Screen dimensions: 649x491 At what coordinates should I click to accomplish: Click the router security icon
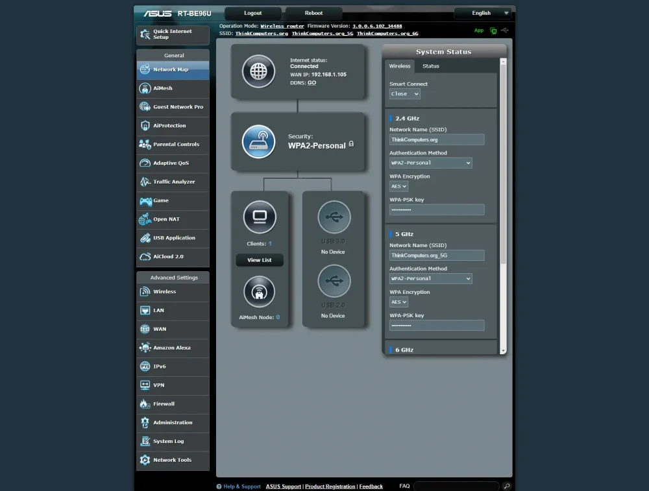[259, 142]
